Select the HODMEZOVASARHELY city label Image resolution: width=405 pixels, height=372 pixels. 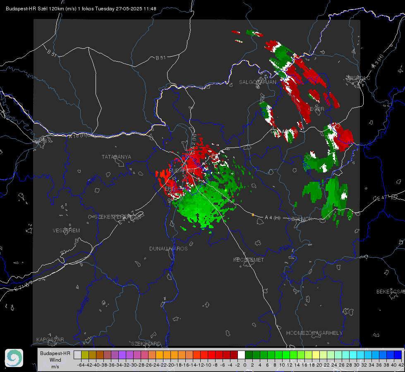point(314,333)
